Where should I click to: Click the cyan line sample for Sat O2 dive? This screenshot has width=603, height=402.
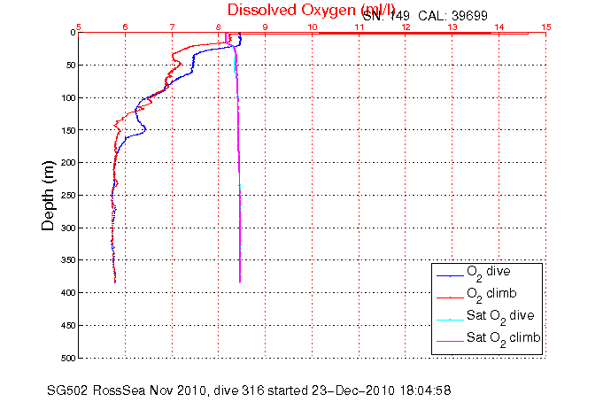coord(450,320)
